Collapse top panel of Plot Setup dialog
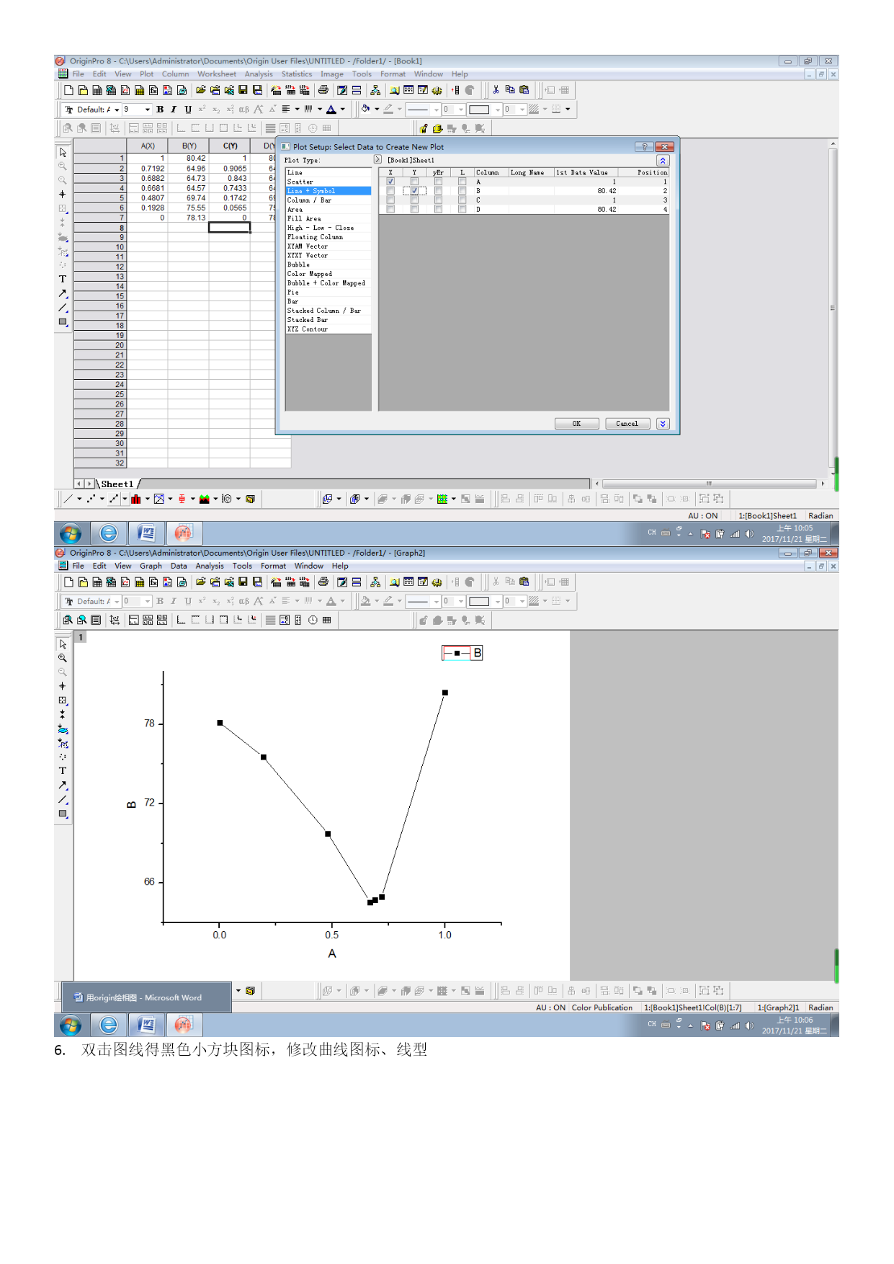This screenshot has height=1264, width=894. (x=663, y=161)
